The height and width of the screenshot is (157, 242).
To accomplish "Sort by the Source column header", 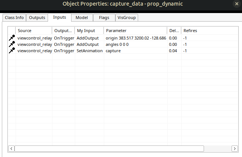I will 34,31.
